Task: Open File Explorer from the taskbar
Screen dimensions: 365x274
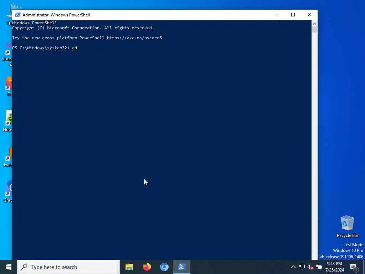Action: pyautogui.click(x=129, y=267)
